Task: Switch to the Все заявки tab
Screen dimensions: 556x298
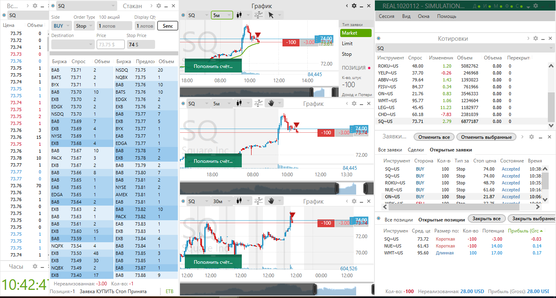Action: click(x=390, y=150)
